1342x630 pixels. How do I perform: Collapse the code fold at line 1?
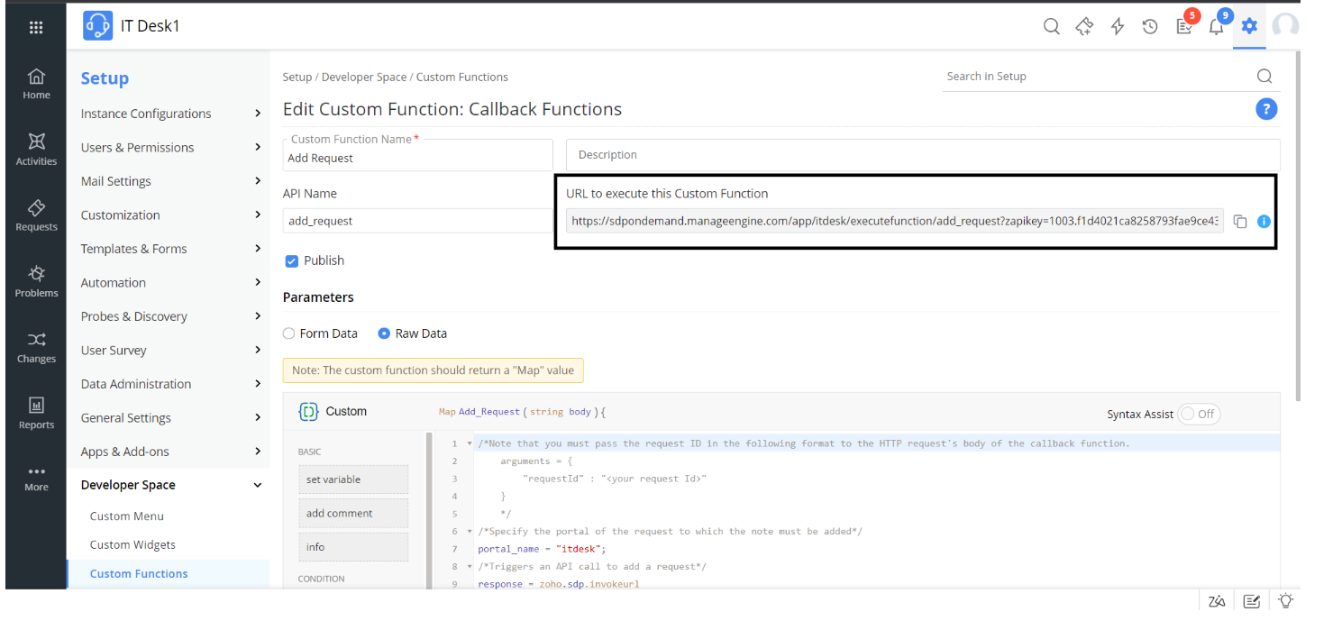(470, 443)
